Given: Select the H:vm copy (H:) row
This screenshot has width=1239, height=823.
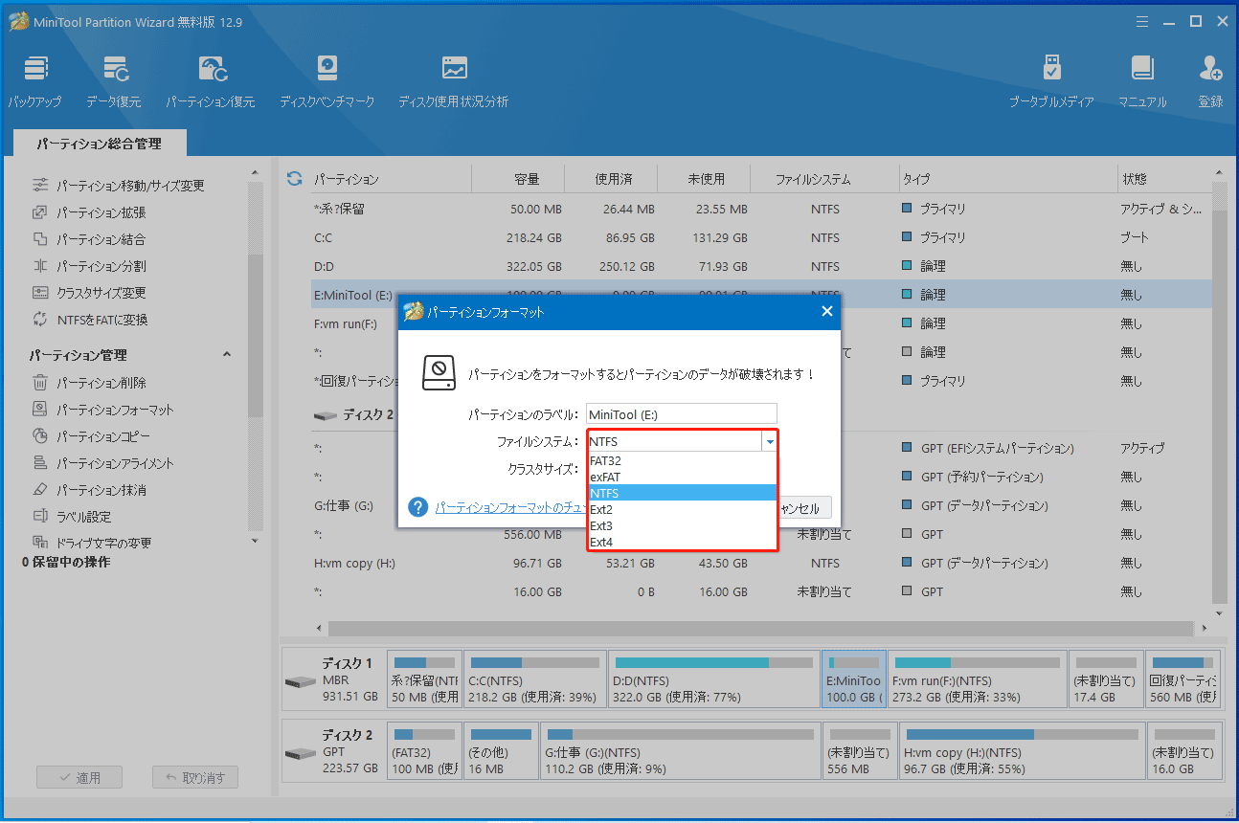Looking at the screenshot, I should [761, 563].
